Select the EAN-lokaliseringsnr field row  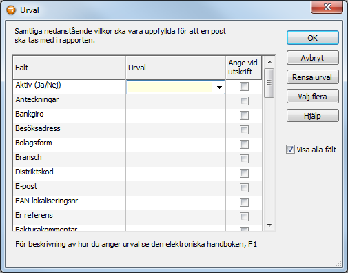pos(70,203)
